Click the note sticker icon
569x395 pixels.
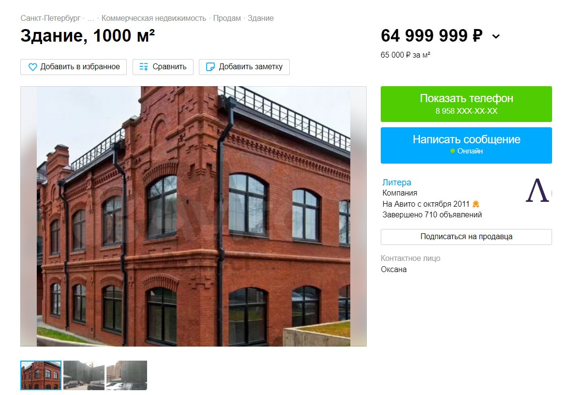tap(210, 67)
